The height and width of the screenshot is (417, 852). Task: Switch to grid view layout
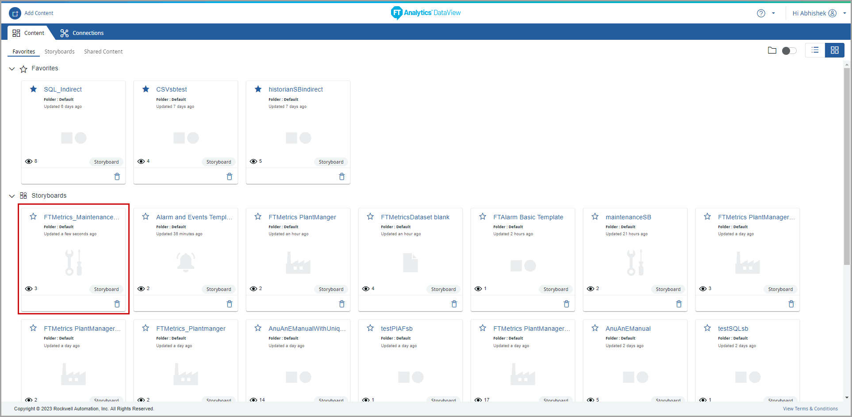coord(835,50)
